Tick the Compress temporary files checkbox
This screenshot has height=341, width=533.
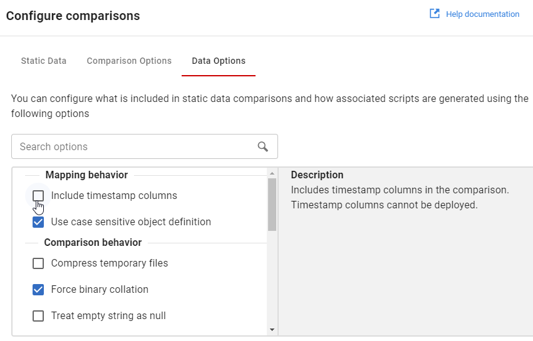coord(38,263)
